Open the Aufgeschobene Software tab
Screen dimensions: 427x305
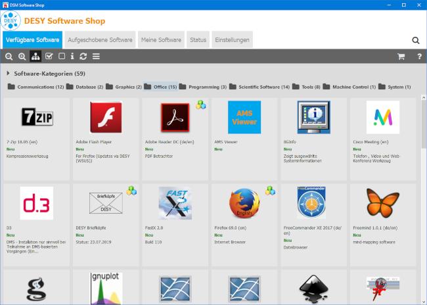pyautogui.click(x=100, y=40)
